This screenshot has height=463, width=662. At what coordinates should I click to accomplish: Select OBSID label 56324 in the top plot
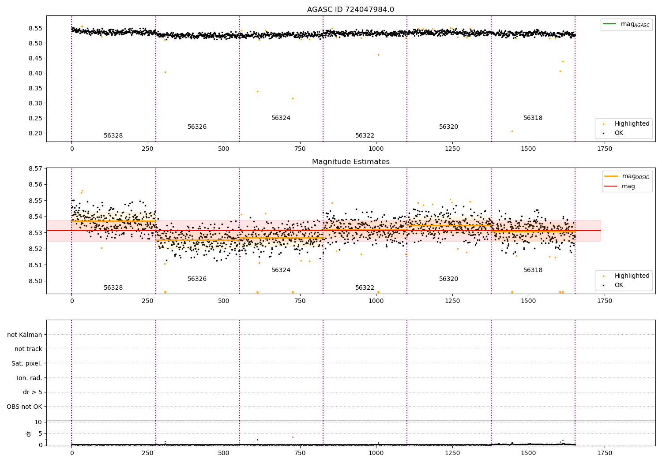[x=281, y=118]
